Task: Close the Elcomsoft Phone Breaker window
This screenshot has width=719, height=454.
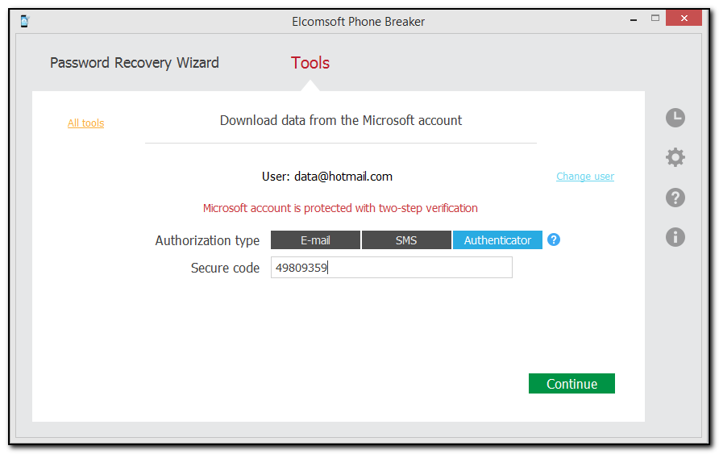Action: [x=684, y=19]
